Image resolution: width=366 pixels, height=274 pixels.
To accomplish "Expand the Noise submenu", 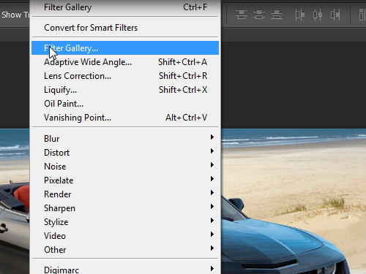I will 125,167.
